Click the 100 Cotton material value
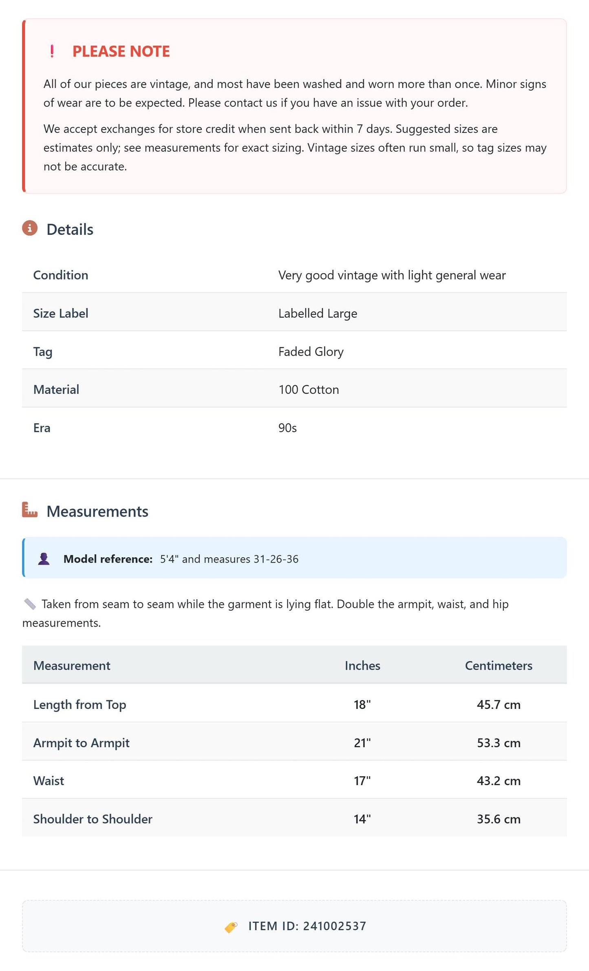The height and width of the screenshot is (971, 589). pos(309,390)
